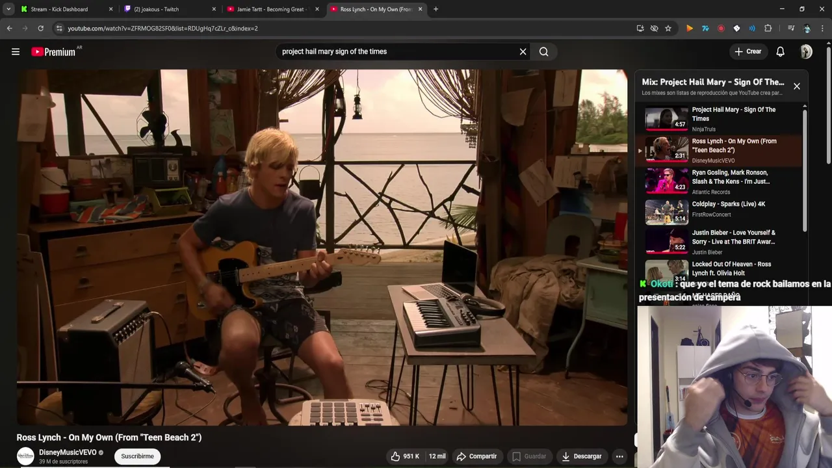
Task: Click the playlist panel scrollbar
Action: [805, 169]
